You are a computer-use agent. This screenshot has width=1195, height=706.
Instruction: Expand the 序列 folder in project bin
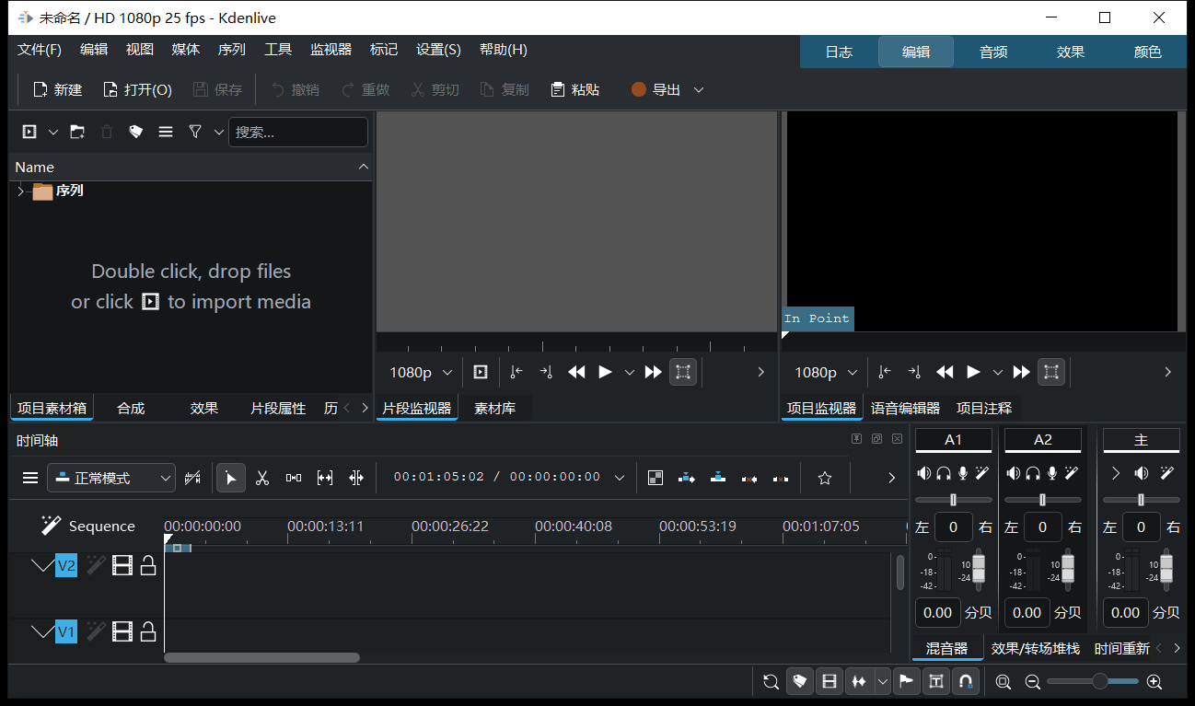click(20, 191)
